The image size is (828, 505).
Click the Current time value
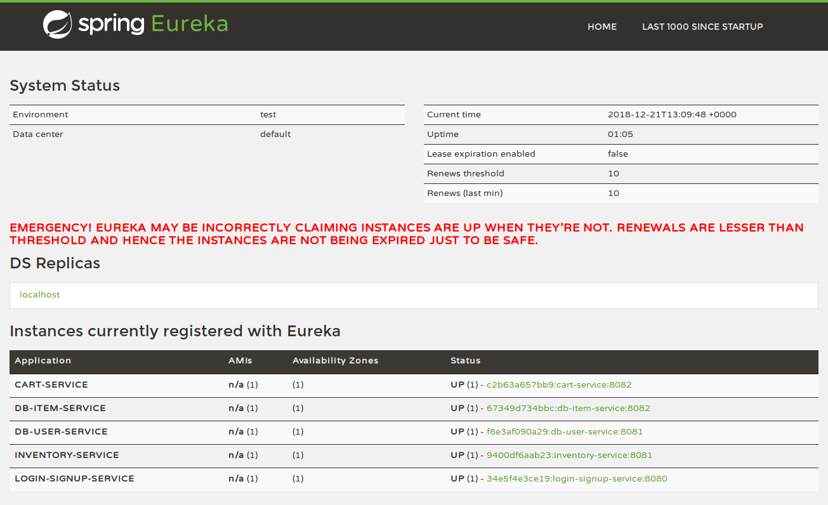click(x=672, y=115)
